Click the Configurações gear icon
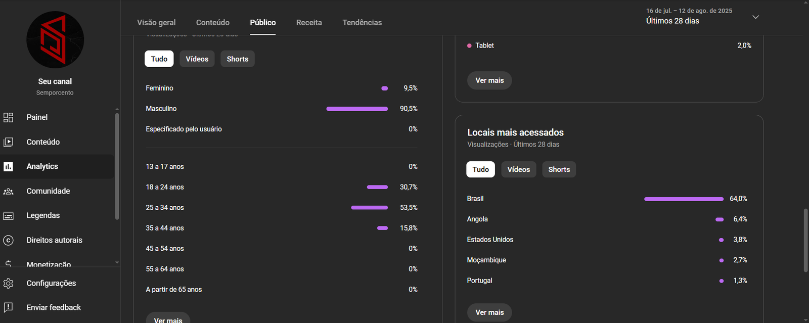 tap(8, 284)
